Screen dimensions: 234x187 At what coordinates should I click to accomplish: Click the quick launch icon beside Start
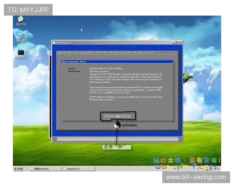click(x=27, y=169)
